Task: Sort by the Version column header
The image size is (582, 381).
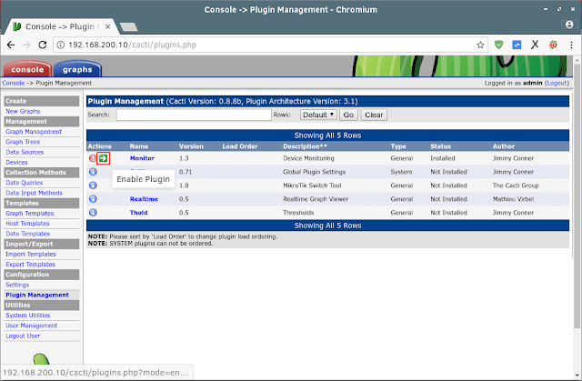Action: (191, 146)
